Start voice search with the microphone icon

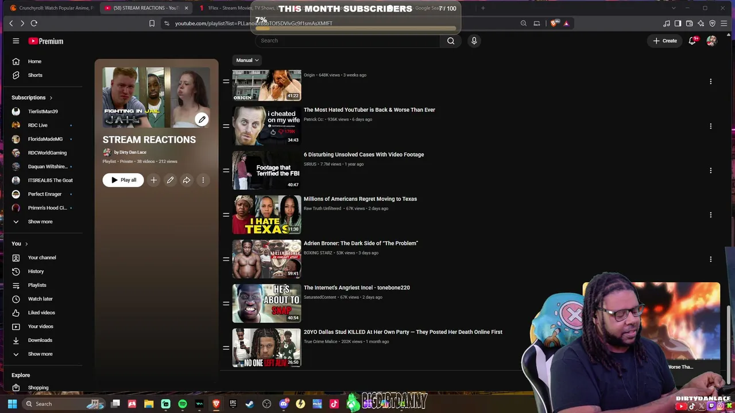pos(474,41)
